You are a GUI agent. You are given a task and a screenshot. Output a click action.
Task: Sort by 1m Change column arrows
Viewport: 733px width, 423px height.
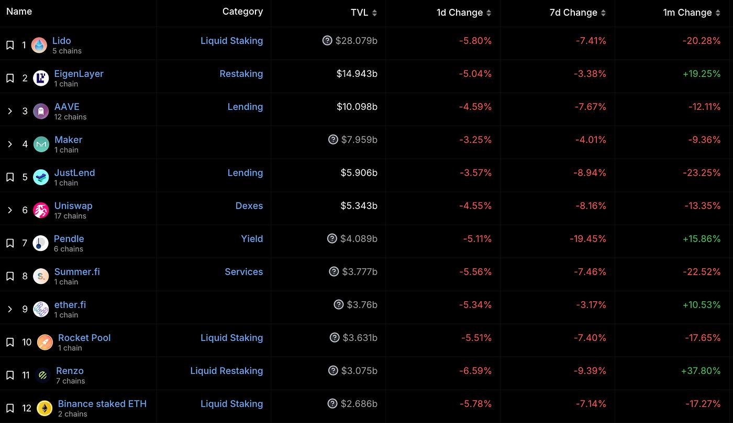(718, 13)
